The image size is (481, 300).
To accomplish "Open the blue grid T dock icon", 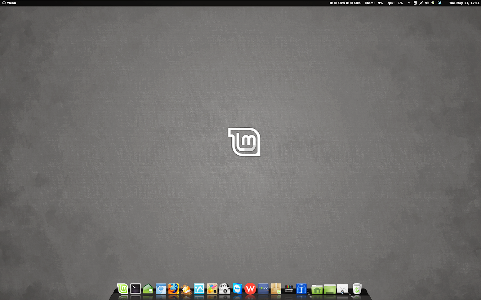I will pos(302,289).
